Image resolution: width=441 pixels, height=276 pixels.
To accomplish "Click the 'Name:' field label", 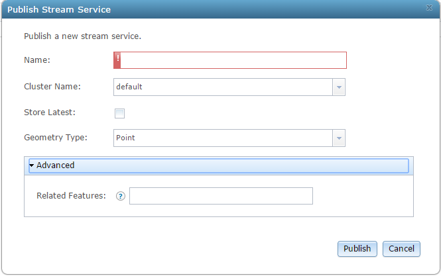I will tap(37, 60).
